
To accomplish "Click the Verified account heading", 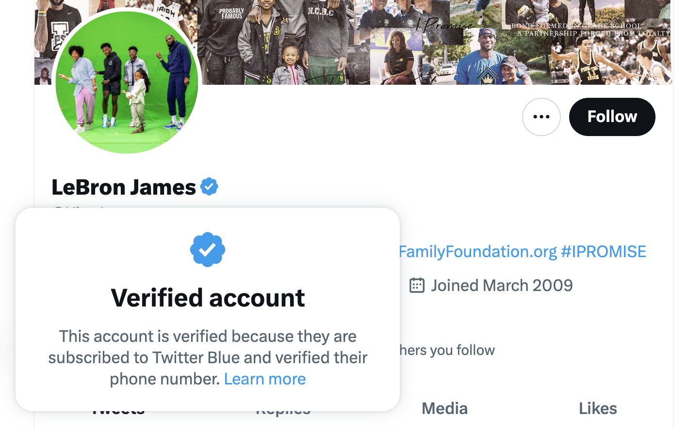I will coord(208,298).
